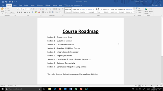Click the Share This File WebEx icon
Viewport: 163px width, 91px height.
(146, 11)
